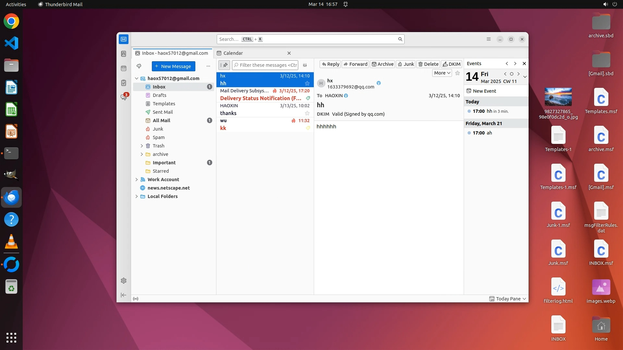This screenshot has width=623, height=350.
Task: Reply to the hx message
Action: click(330, 64)
